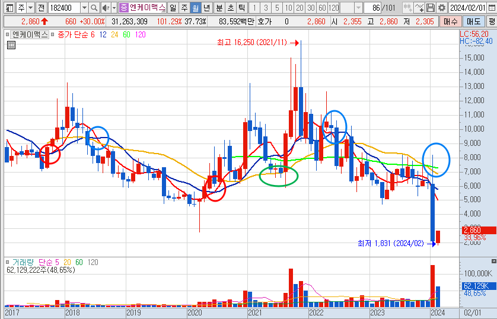Toggle the 30 interval button
Viewport: 497px width, 319px height.
[311, 8]
